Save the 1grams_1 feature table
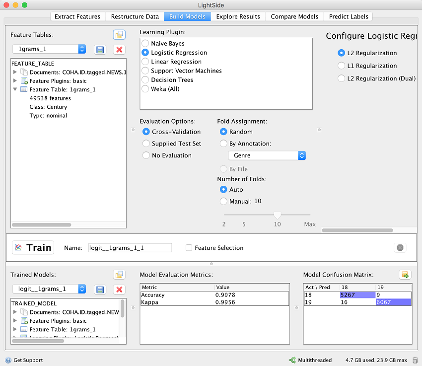This screenshot has width=422, height=366. pos(100,50)
